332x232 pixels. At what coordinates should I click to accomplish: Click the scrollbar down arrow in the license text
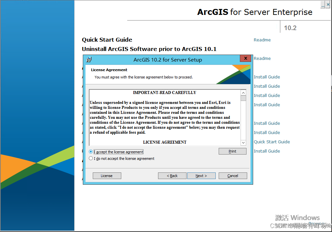pos(243,142)
